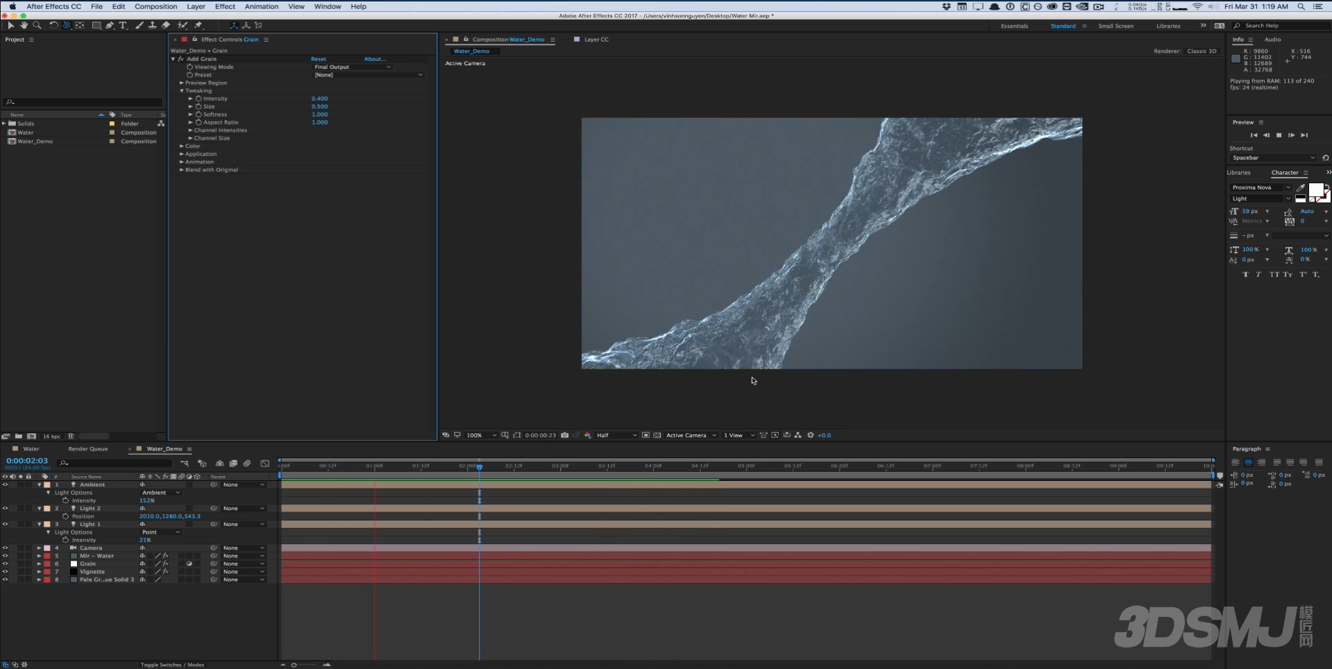This screenshot has width=1332, height=669.
Task: Select the Pen tool
Action: (110, 25)
